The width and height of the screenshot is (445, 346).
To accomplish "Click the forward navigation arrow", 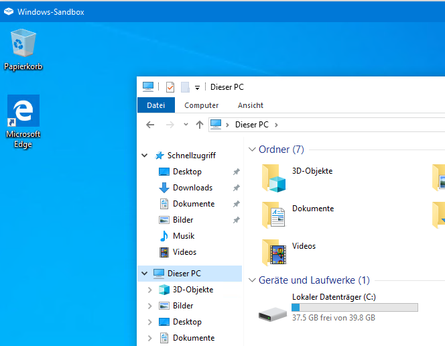I will point(170,125).
